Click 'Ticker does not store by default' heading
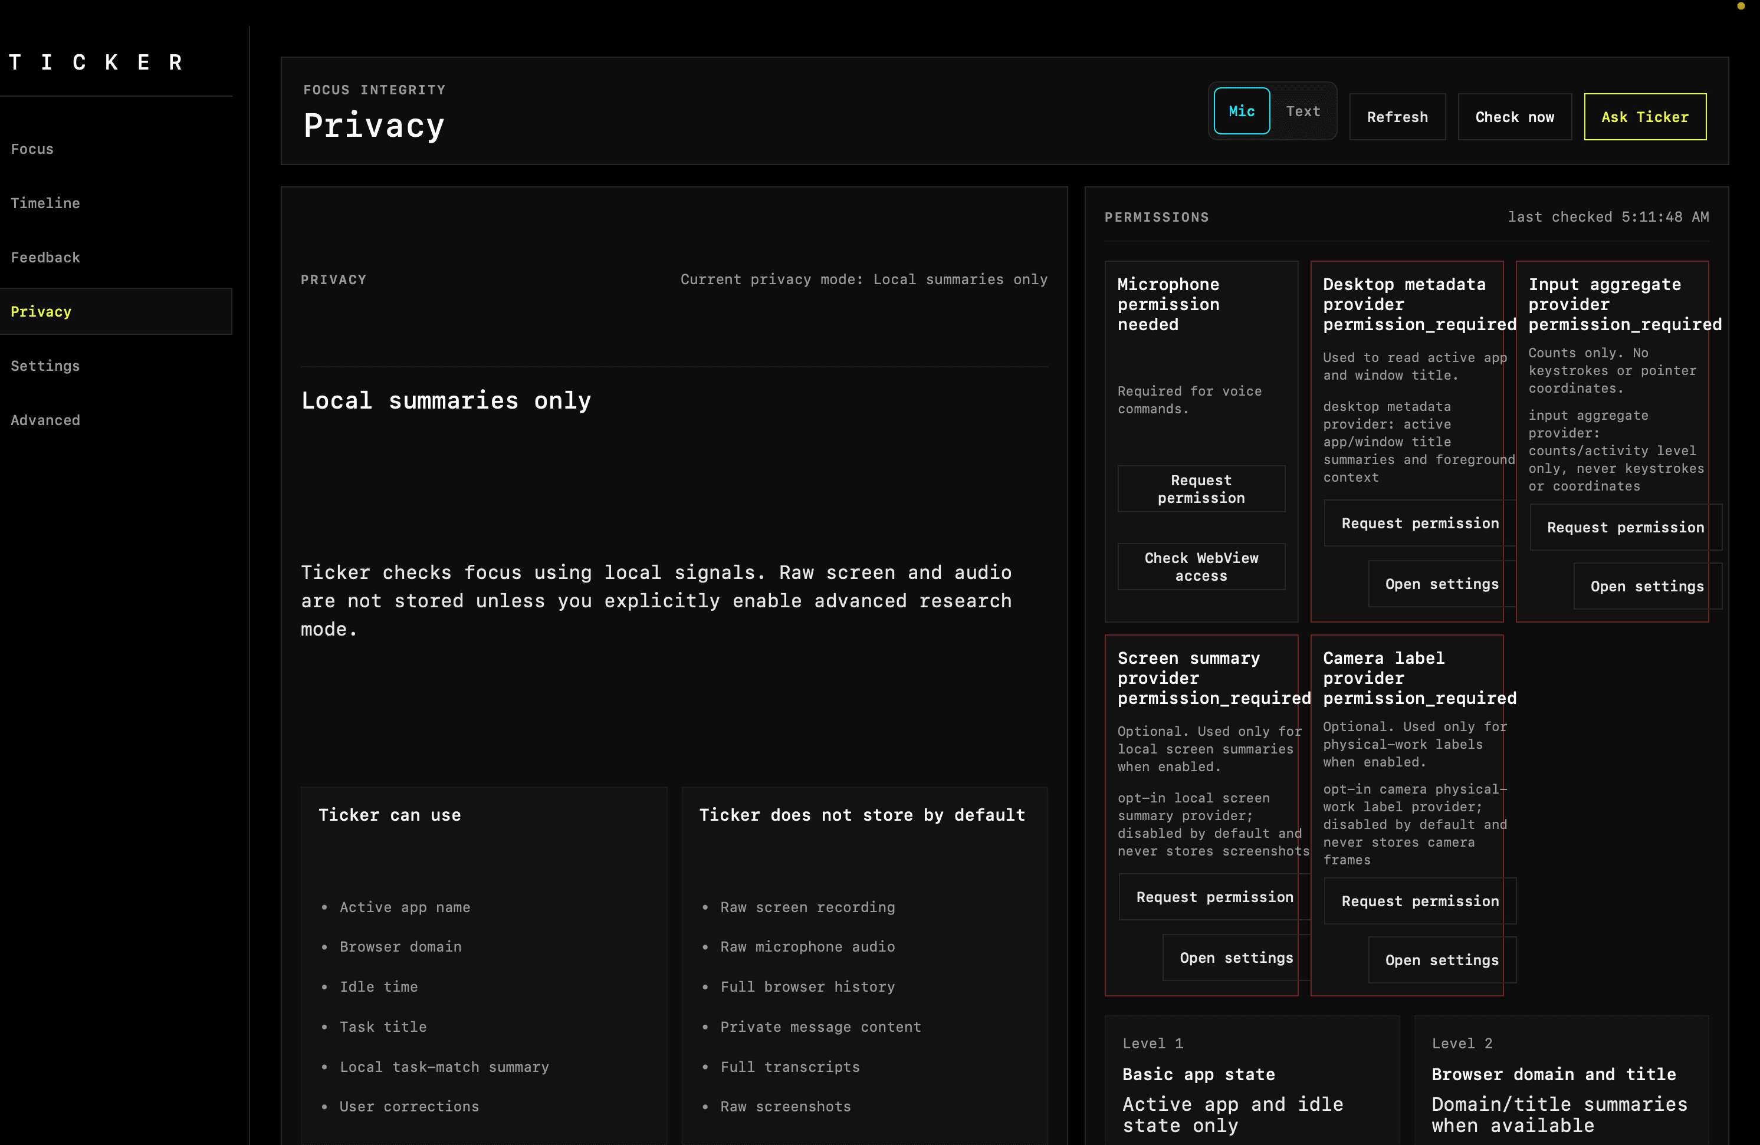Viewport: 1760px width, 1145px height. [x=862, y=815]
